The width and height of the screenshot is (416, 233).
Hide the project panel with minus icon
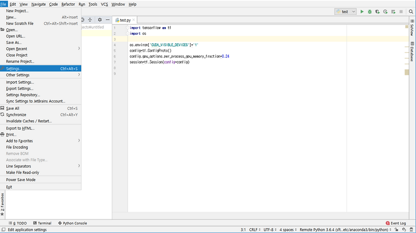(108, 20)
